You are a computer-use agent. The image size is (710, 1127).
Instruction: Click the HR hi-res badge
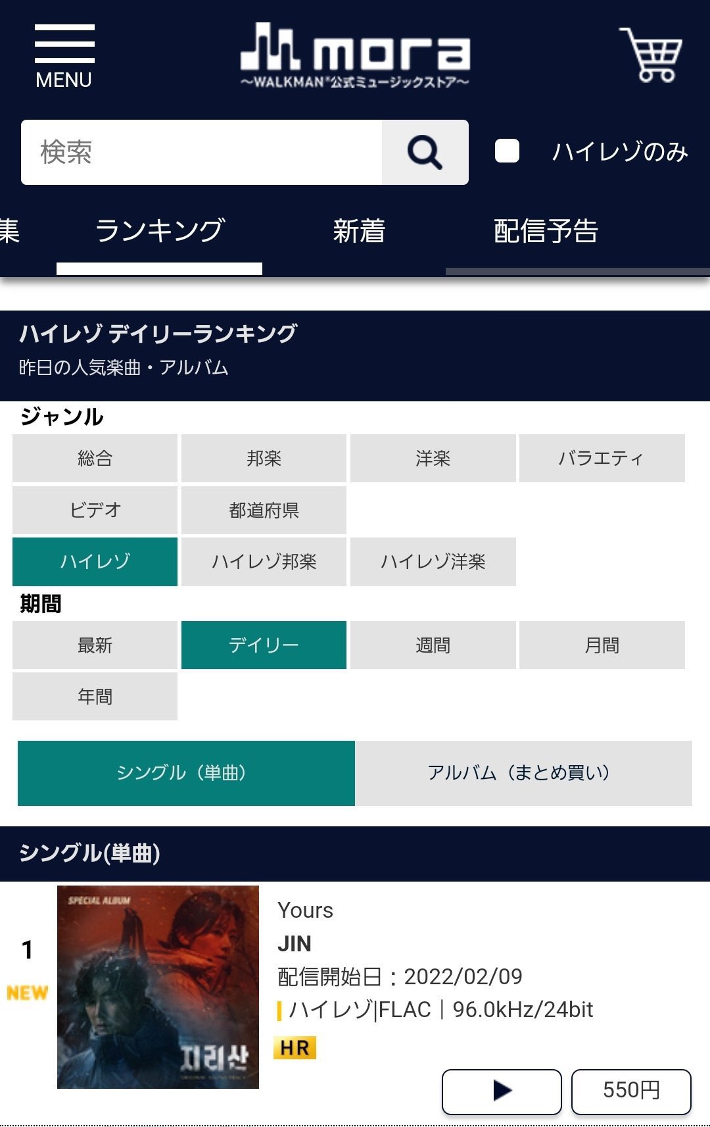295,1047
